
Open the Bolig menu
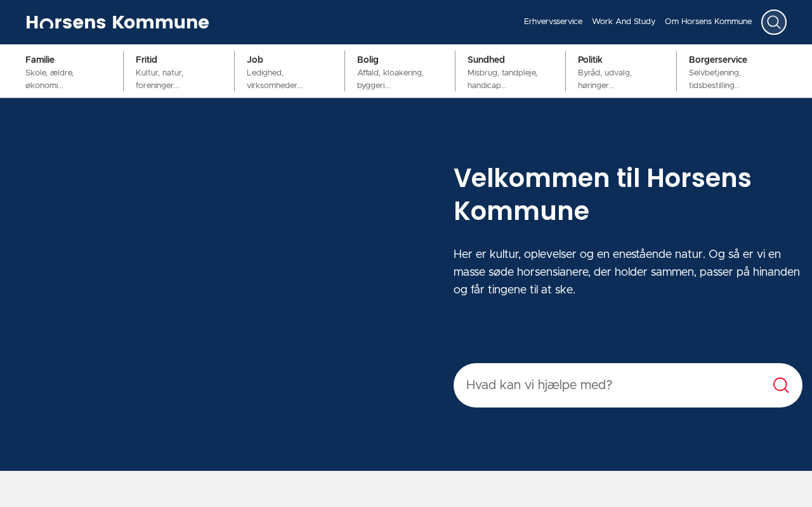pyautogui.click(x=400, y=72)
